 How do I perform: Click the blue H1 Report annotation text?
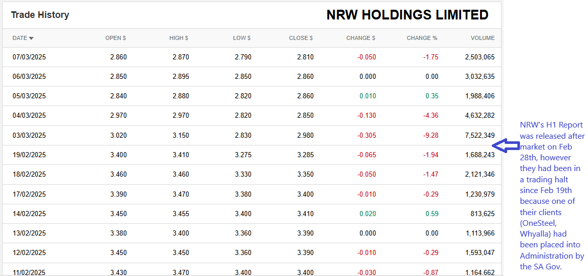pyautogui.click(x=552, y=196)
